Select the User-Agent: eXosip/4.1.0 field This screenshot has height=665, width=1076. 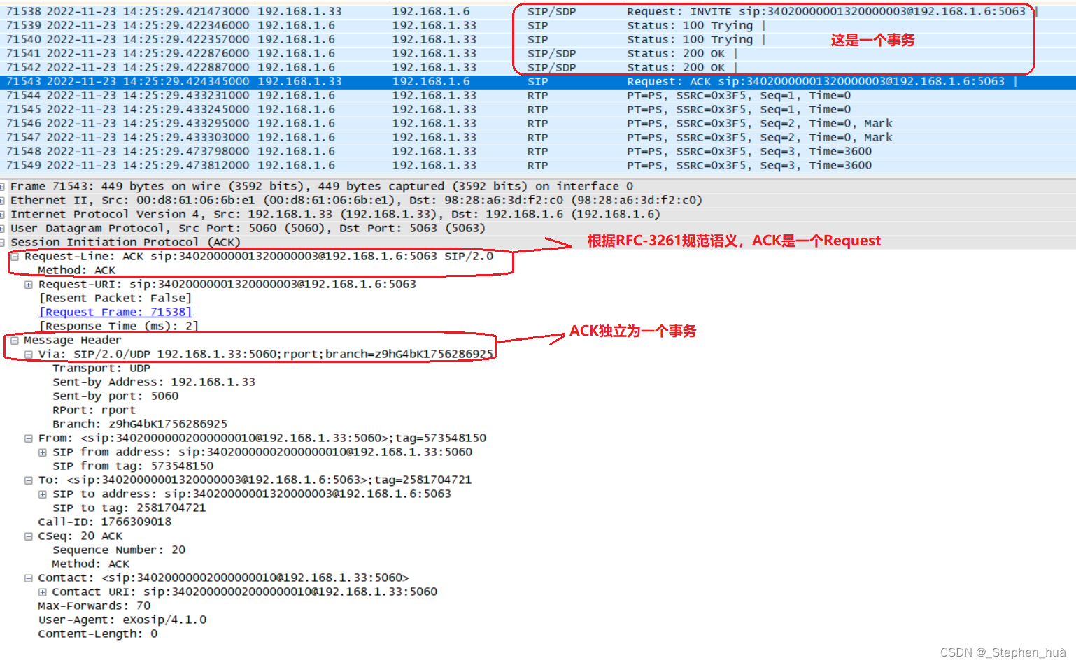tap(122, 620)
